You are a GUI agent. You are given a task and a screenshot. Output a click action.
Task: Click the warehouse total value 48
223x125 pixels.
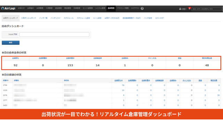pyautogui.click(x=207, y=65)
